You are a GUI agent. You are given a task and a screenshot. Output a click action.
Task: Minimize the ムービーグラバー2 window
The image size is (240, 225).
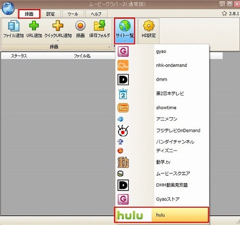click(x=222, y=4)
